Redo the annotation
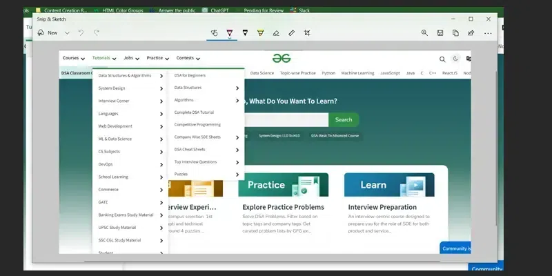This screenshot has height=276, width=552. [97, 32]
